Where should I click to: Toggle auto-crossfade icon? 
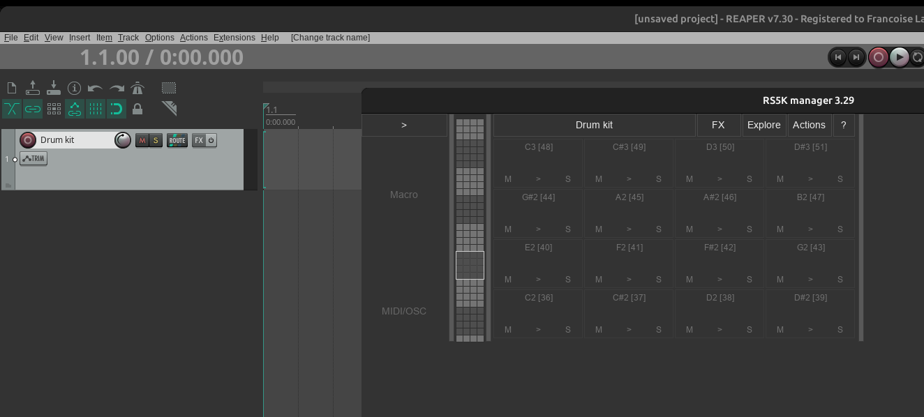tap(12, 109)
